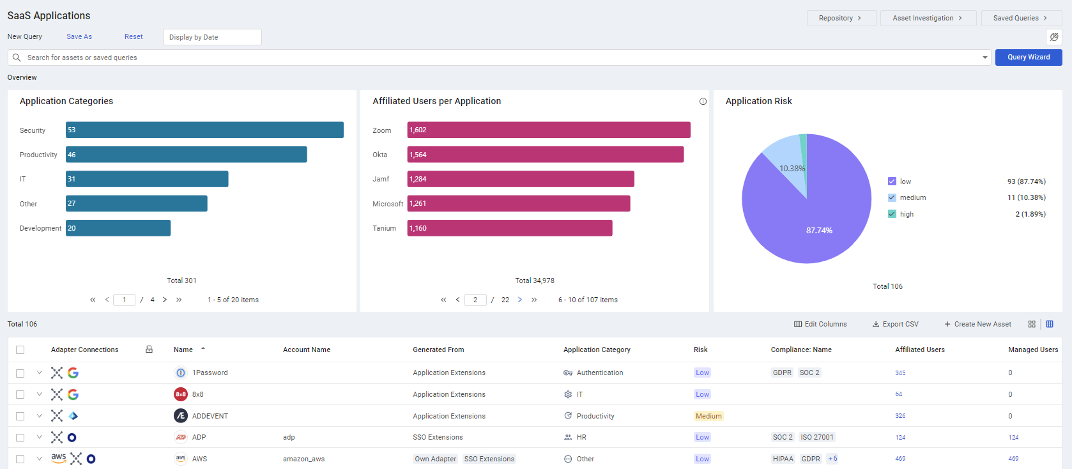Click the Google adapter icon in 1Password row

73,373
